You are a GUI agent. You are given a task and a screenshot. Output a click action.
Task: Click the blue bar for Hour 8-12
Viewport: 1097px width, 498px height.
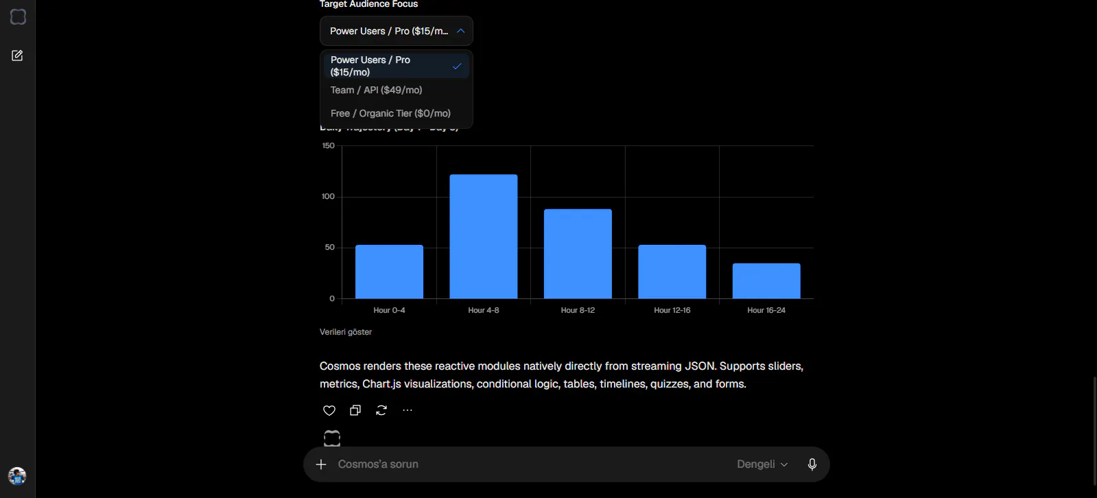click(578, 254)
